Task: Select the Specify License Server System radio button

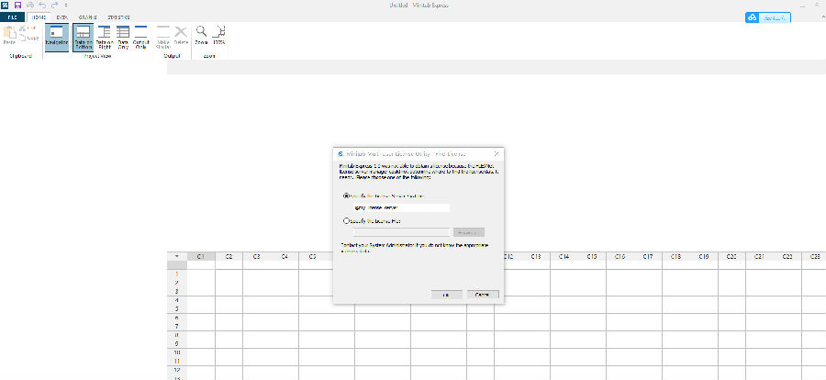Action: click(x=345, y=196)
